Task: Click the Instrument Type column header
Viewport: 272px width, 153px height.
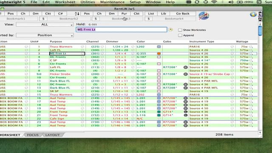Action: (201, 42)
